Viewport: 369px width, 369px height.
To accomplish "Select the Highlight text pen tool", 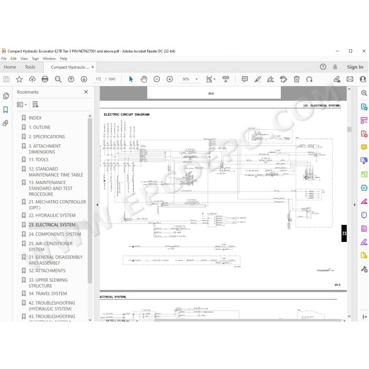I will coord(258,79).
